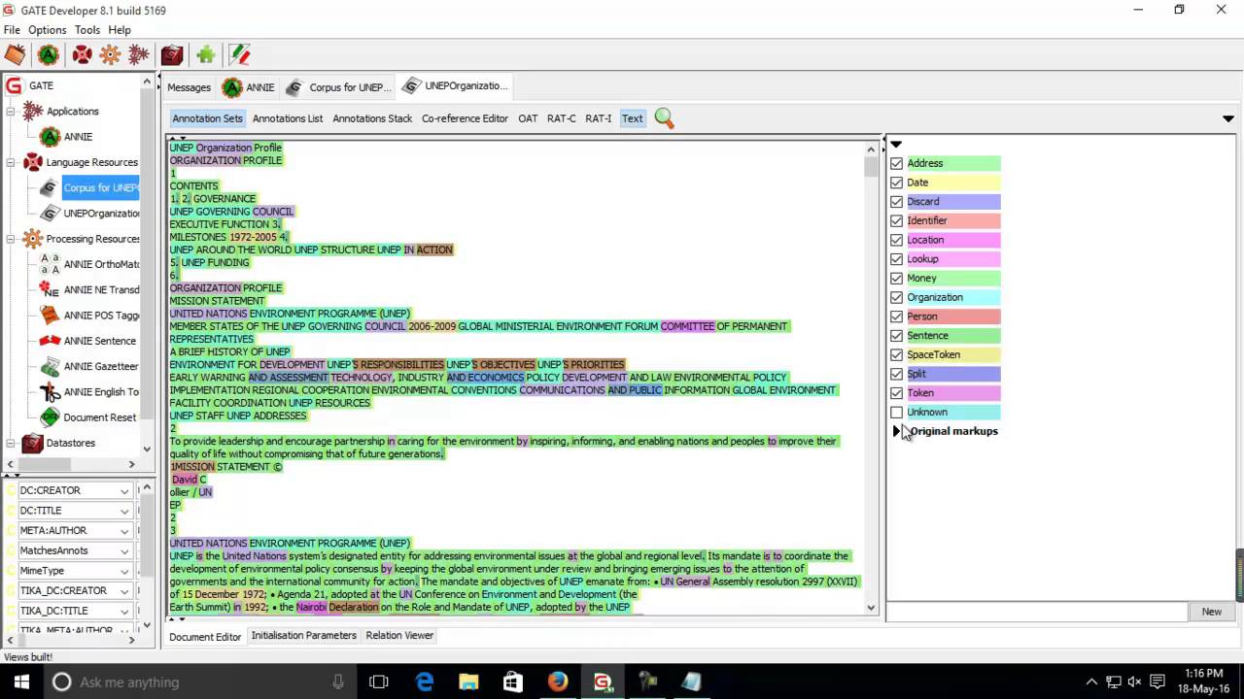1244x699 pixels.
Task: Open the File menu
Action: coord(12,30)
